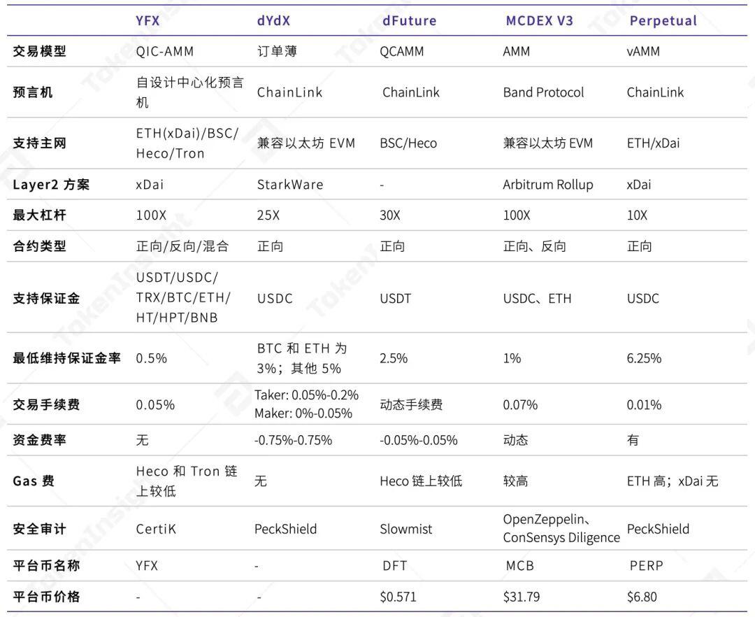Click the BSC/Heco cell

[x=408, y=143]
